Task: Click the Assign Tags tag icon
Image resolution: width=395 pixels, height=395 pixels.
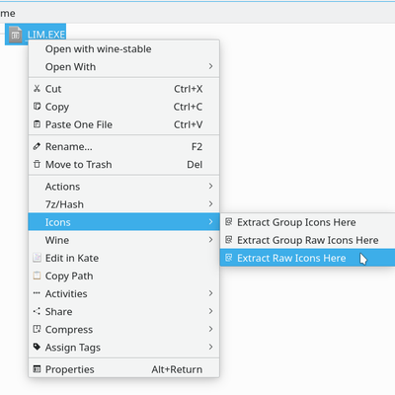Action: coord(37,347)
